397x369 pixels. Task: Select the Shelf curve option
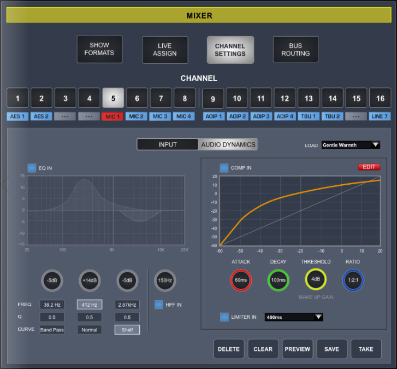127,330
